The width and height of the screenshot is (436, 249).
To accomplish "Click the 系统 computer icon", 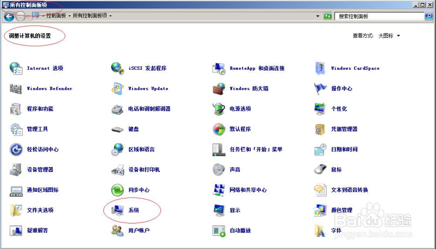I will (x=117, y=210).
